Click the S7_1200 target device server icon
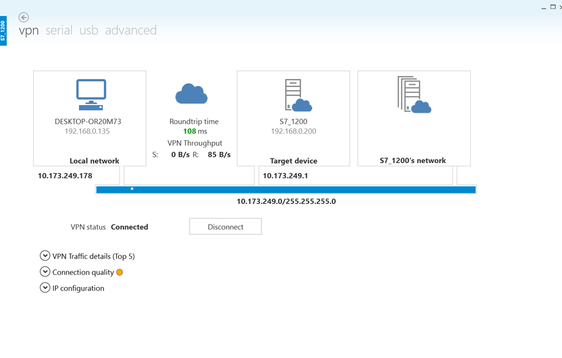562x358 pixels. point(298,95)
